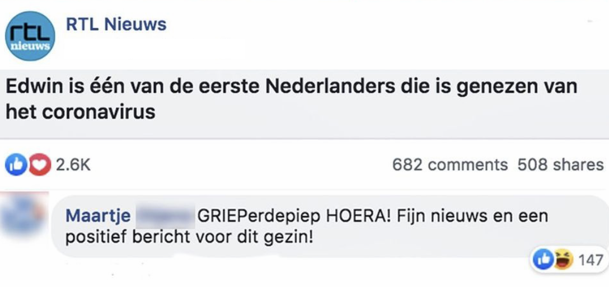The width and height of the screenshot is (609, 287).
Task: Click the blurred commenter profile picture
Action: coord(24,217)
